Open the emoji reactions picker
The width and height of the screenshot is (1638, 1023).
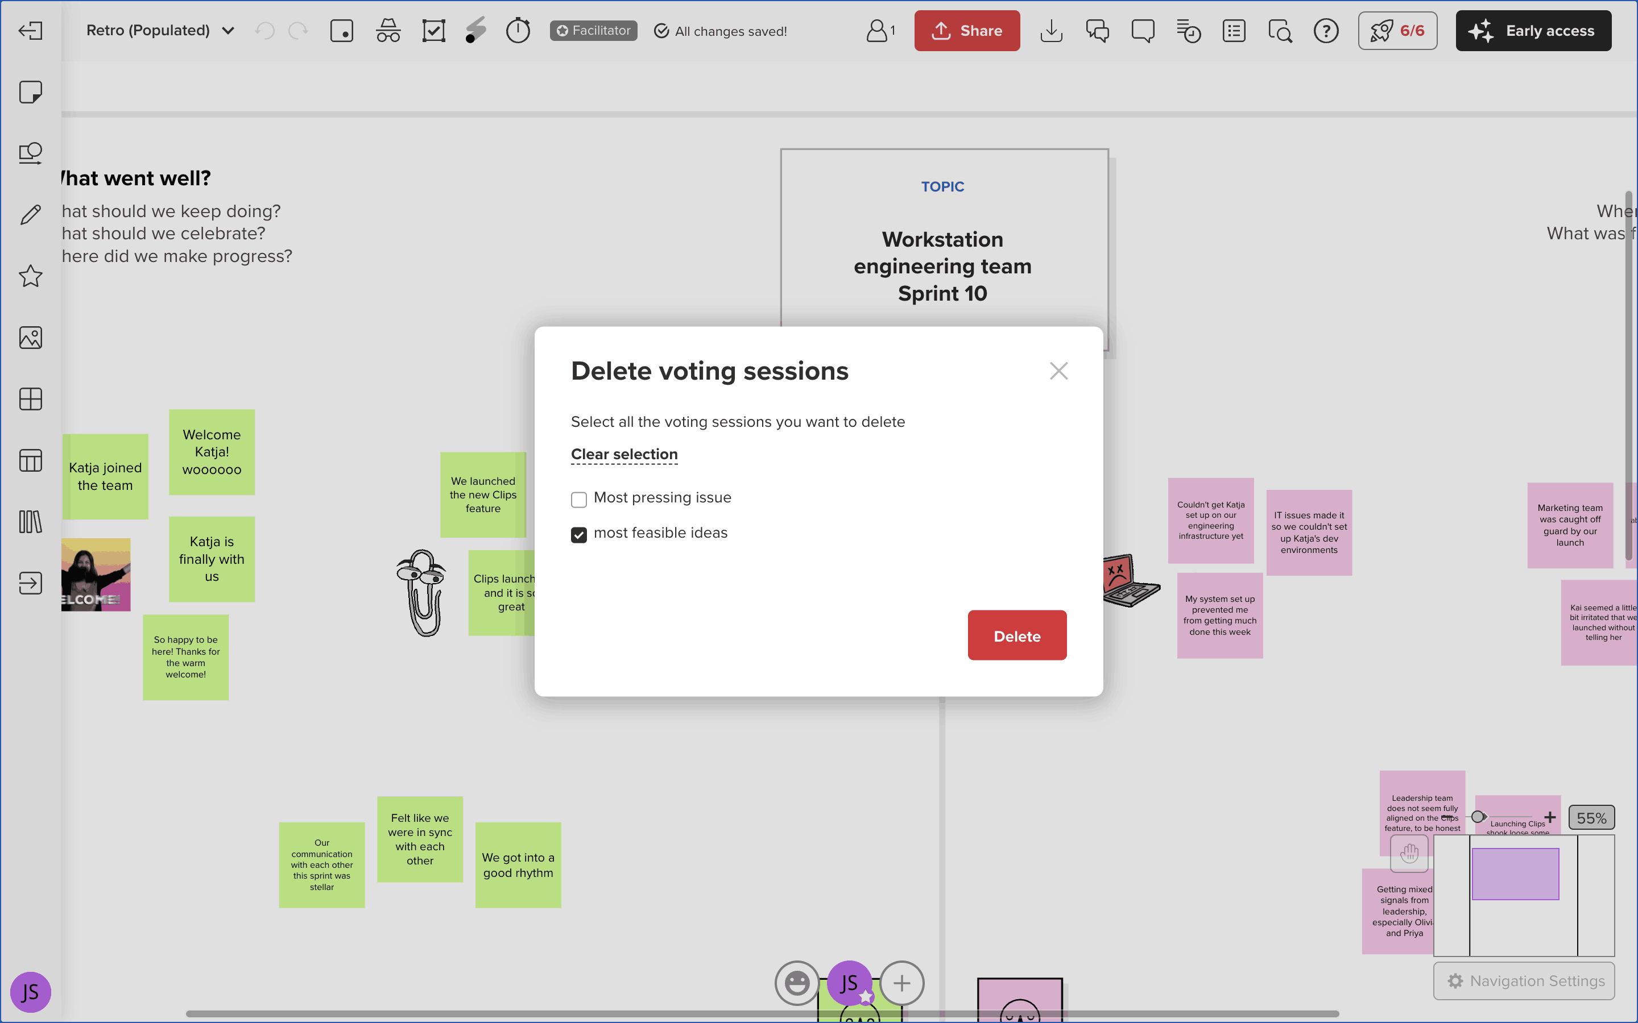point(797,983)
